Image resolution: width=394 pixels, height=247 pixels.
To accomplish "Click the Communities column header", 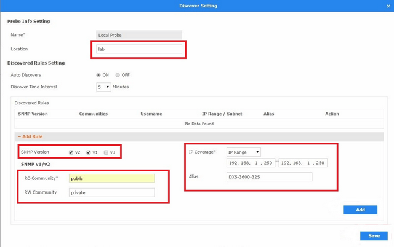I will coord(94,114).
